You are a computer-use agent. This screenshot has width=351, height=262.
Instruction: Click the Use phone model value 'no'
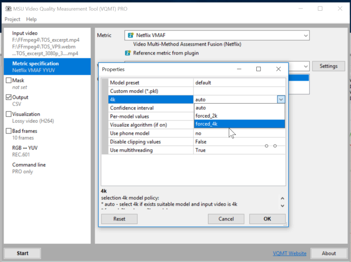(239, 133)
